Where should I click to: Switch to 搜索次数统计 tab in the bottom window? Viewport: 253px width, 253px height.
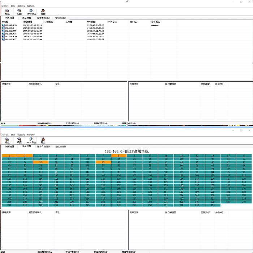(44, 146)
